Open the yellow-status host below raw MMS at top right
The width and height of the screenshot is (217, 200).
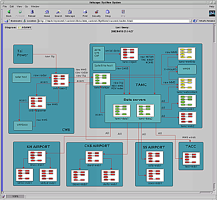coord(187,54)
